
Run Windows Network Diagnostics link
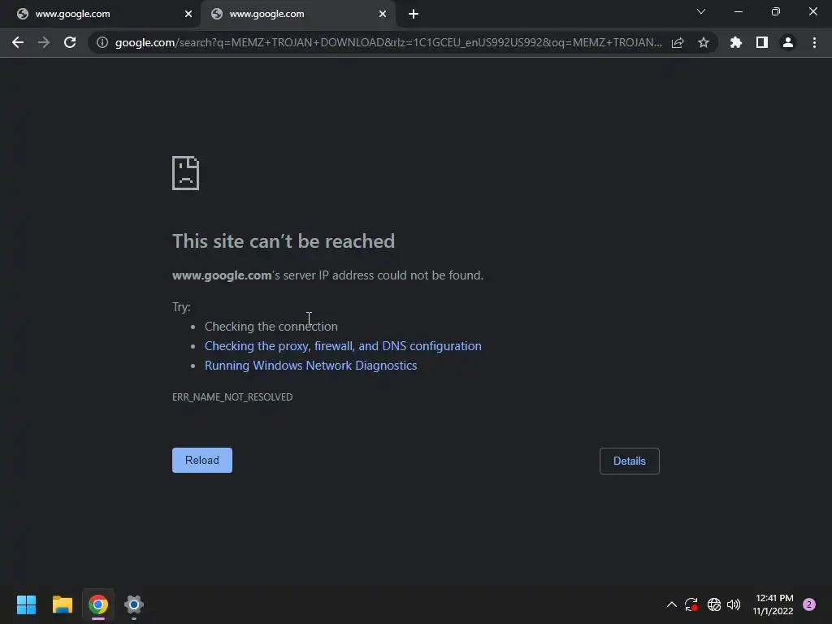pos(311,366)
